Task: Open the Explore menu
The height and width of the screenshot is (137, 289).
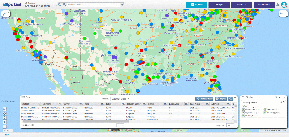Action: [197, 5]
